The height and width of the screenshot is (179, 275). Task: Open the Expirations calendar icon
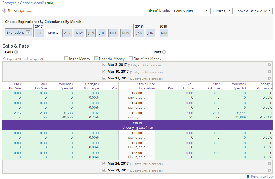[28, 32]
